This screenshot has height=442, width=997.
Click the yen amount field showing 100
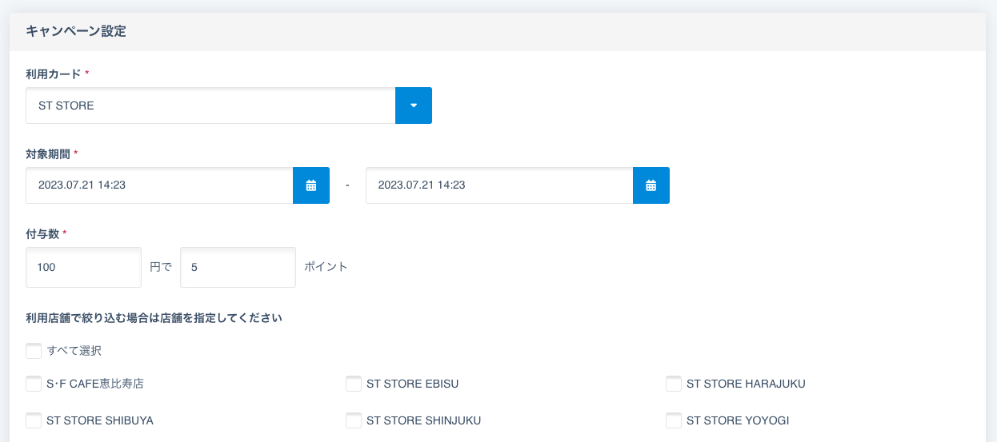[83, 267]
